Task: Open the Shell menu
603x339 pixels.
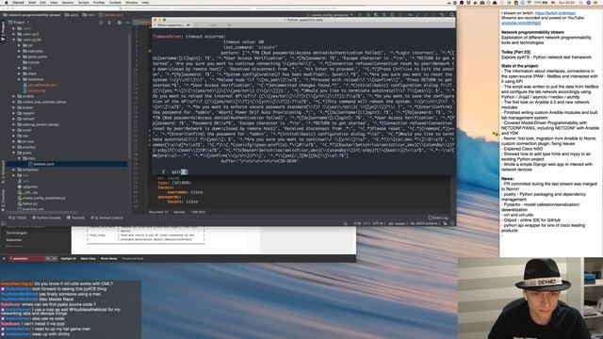Action: (32, 2)
